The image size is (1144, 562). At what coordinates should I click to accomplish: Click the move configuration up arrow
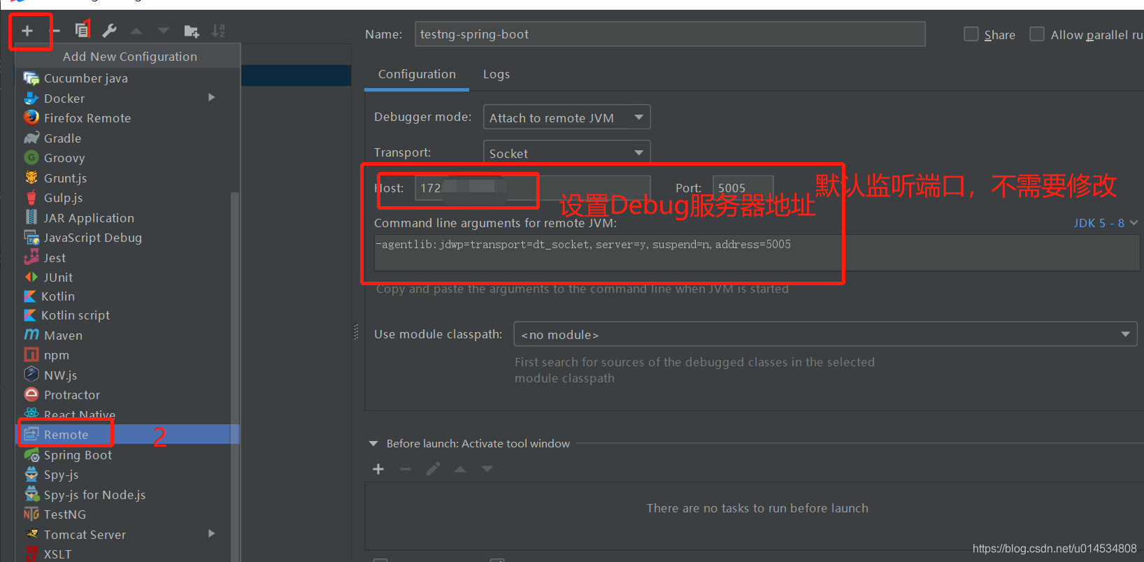point(136,31)
